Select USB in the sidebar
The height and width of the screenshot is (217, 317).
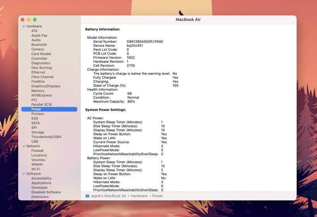tap(35, 142)
